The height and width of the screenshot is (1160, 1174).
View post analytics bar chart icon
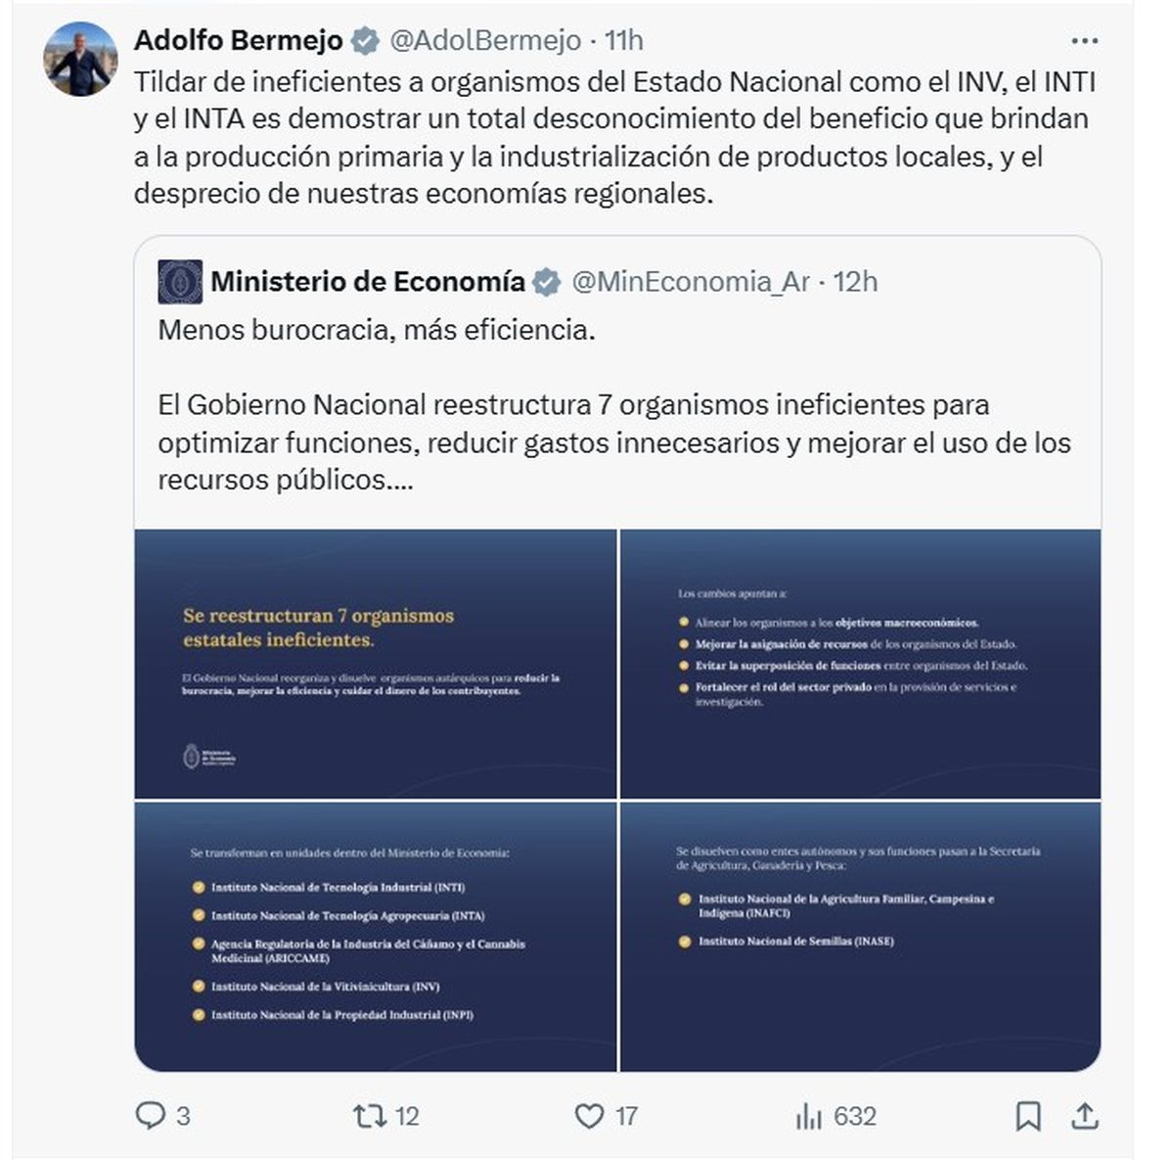(x=809, y=1115)
